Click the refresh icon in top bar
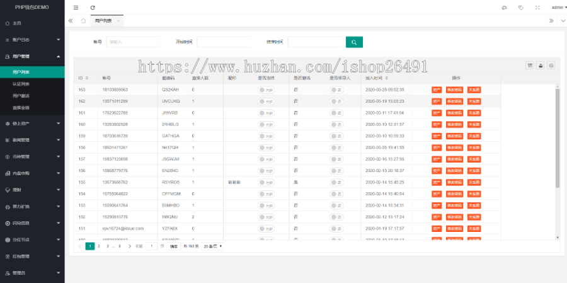 click(x=93, y=8)
